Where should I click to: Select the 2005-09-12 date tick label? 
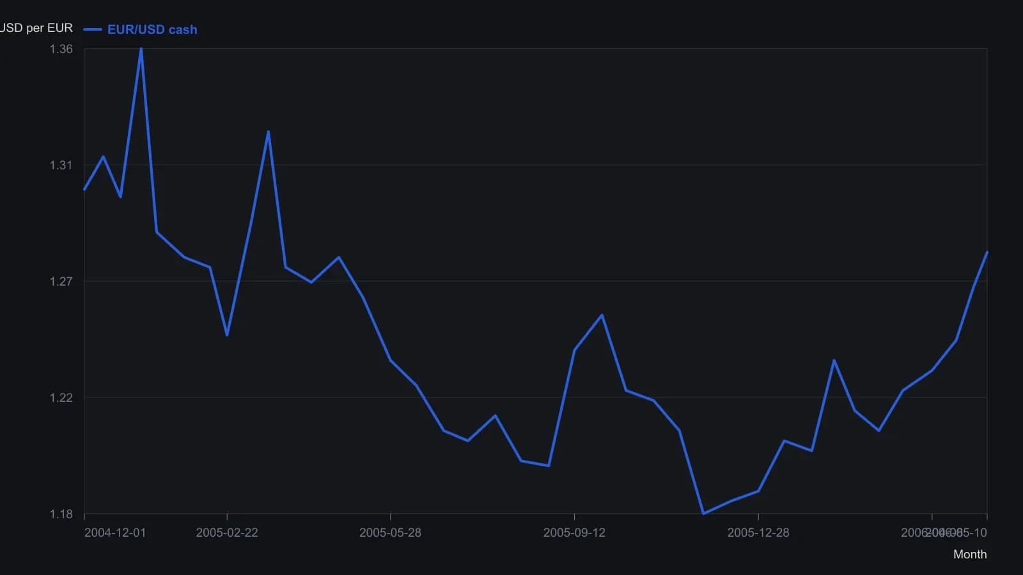coord(574,533)
